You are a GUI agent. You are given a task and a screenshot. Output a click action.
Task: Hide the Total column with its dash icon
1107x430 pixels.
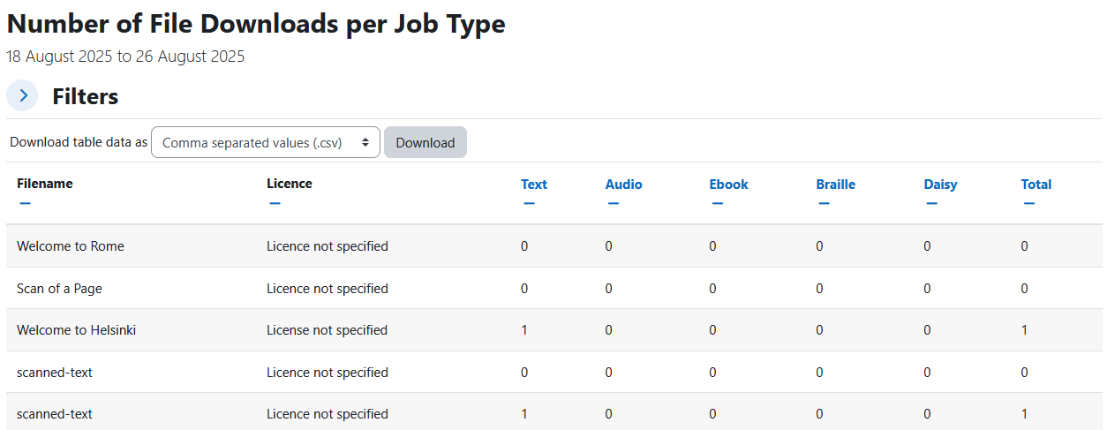pos(1028,204)
